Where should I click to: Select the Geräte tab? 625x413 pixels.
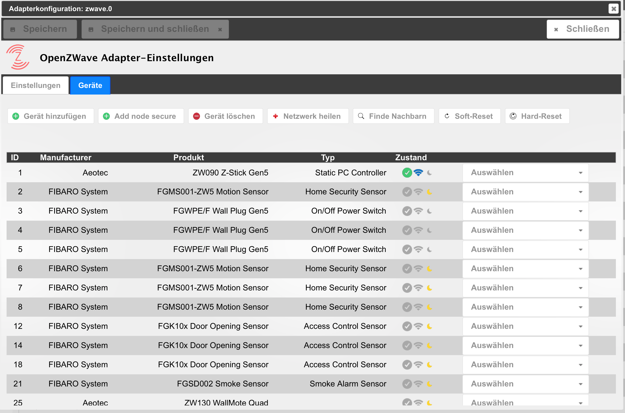pyautogui.click(x=90, y=85)
